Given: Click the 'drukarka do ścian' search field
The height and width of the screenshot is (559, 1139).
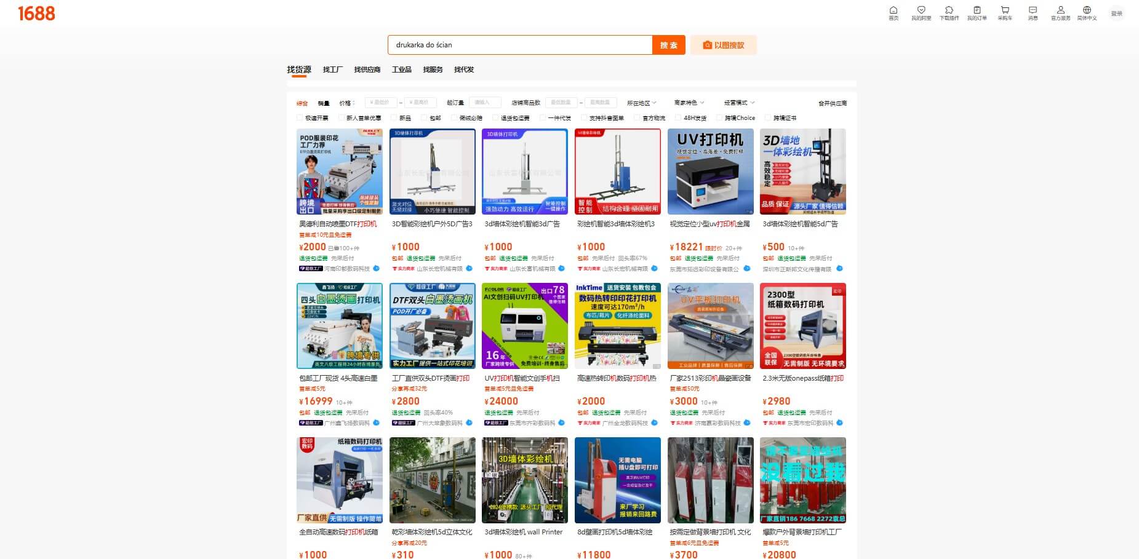Looking at the screenshot, I should click(x=520, y=45).
